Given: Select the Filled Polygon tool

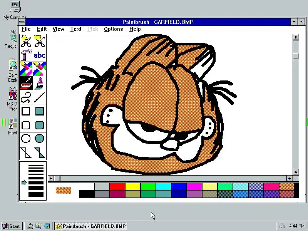Looking at the screenshot, I should coord(40,153).
